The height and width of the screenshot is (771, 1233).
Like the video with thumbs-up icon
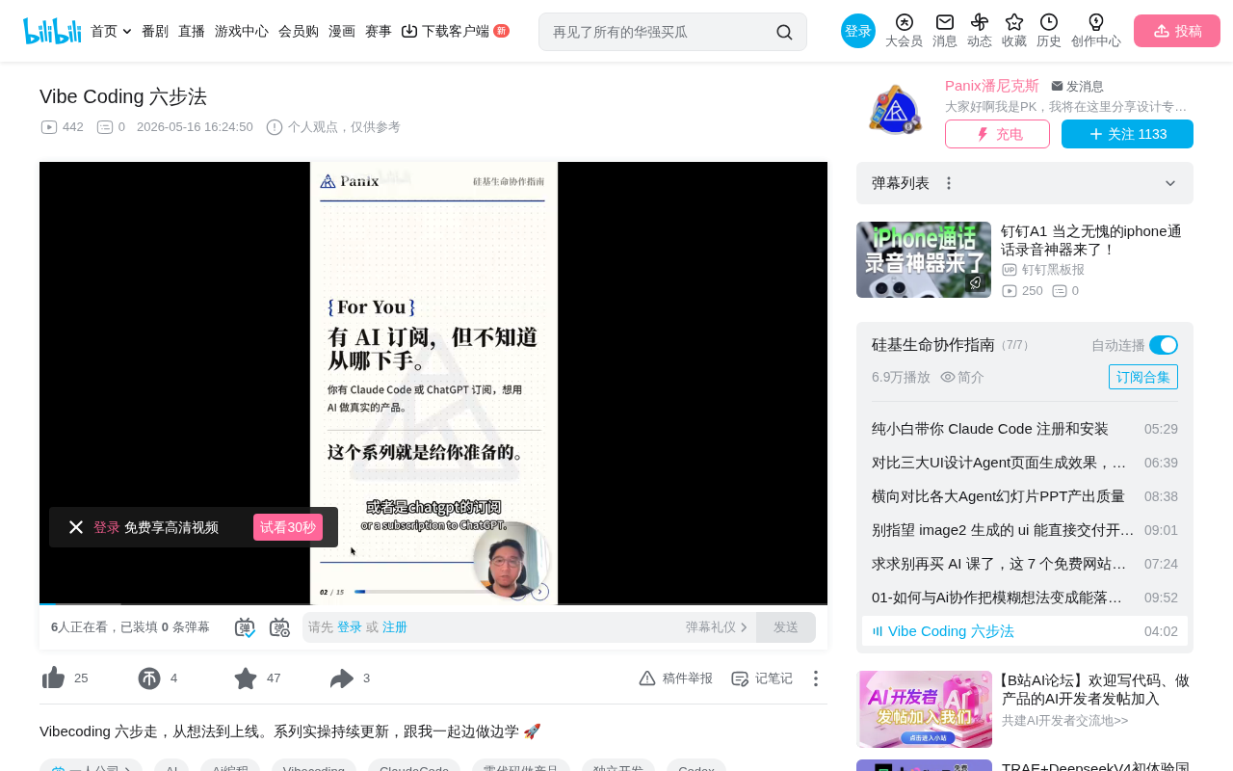53,678
